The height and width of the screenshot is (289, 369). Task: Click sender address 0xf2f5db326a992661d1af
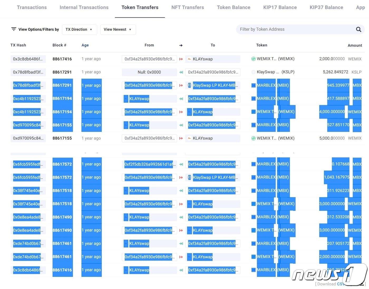[x=149, y=164]
